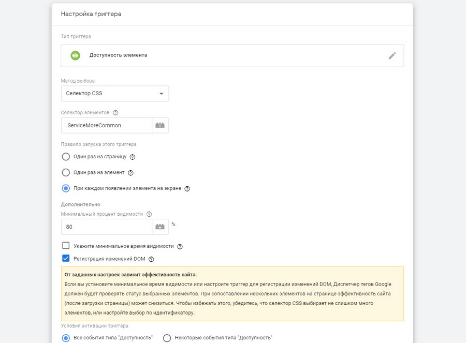Select the Один раз на элемент radio option
The width and height of the screenshot is (466, 343).
point(66,173)
